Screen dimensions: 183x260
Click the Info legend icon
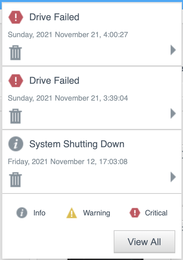pos(22,213)
